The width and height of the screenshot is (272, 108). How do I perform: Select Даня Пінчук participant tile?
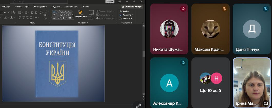tap(252, 29)
